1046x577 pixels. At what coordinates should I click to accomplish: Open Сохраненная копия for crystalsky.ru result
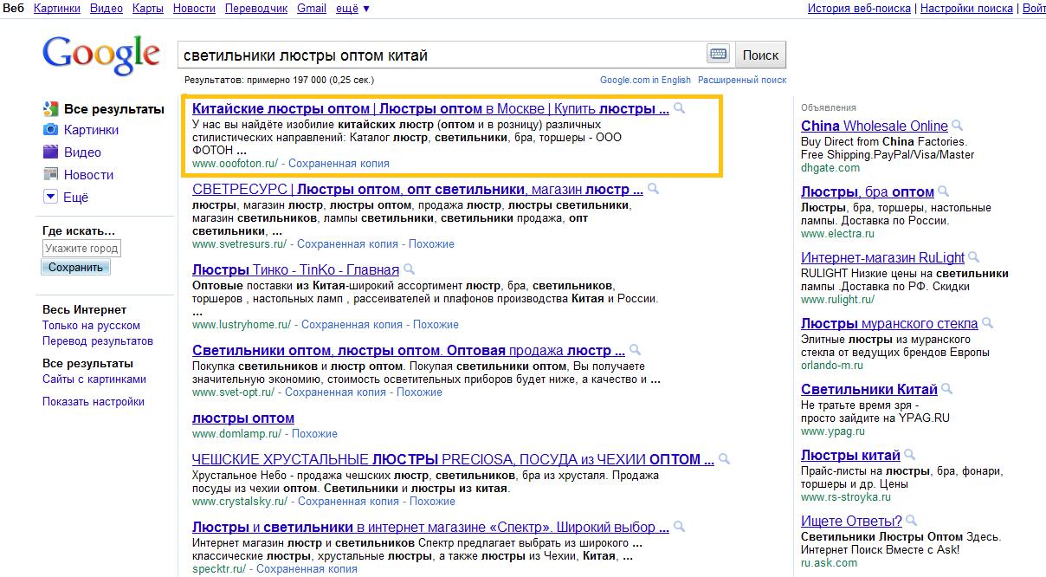coord(348,501)
